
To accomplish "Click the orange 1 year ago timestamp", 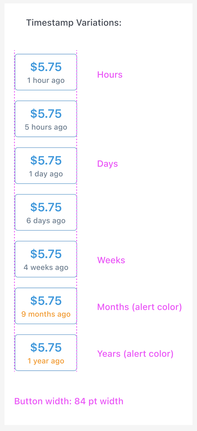I will coord(46,361).
